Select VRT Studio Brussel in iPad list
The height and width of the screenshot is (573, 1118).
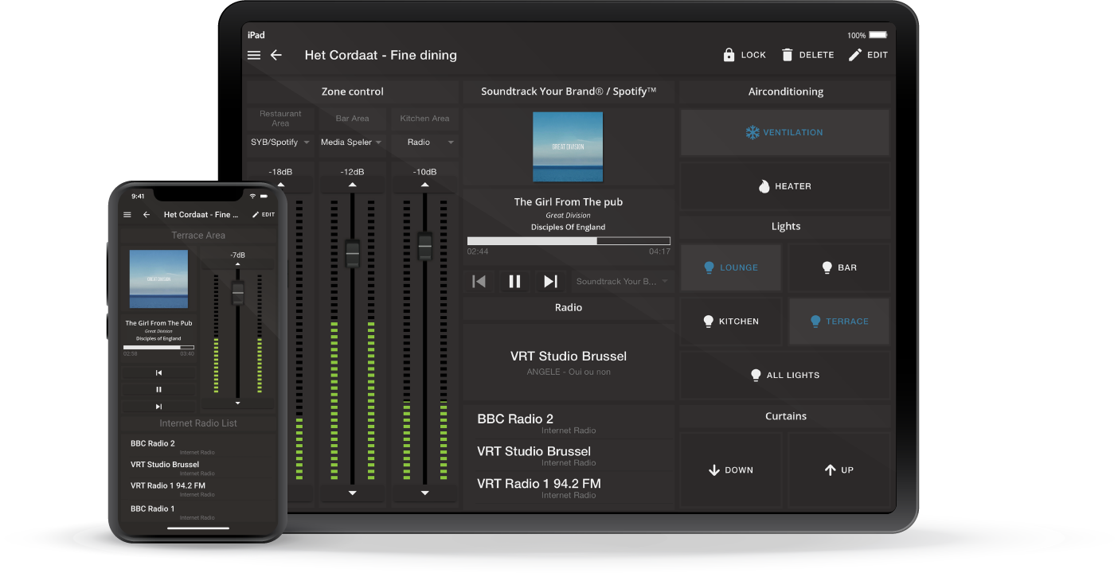point(569,454)
